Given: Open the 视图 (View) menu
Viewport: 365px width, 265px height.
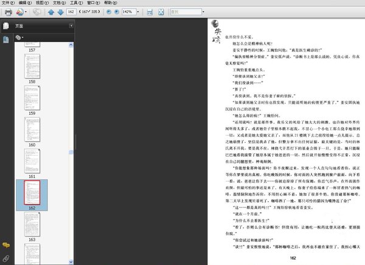Looking at the screenshot, I should (42, 3).
